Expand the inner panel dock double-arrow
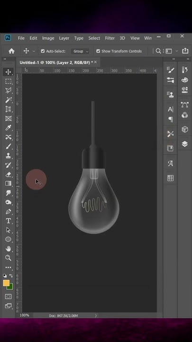 coord(174,59)
